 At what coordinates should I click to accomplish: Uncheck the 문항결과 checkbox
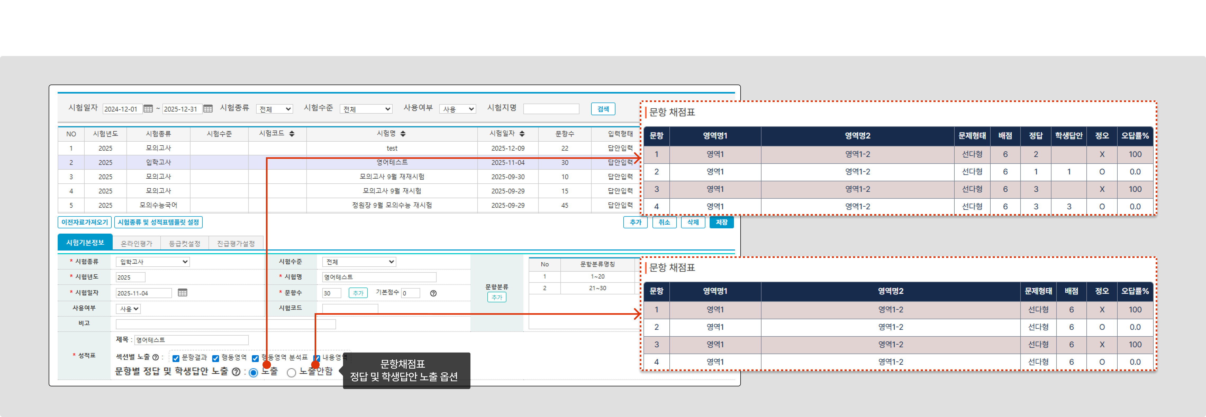[x=176, y=359]
